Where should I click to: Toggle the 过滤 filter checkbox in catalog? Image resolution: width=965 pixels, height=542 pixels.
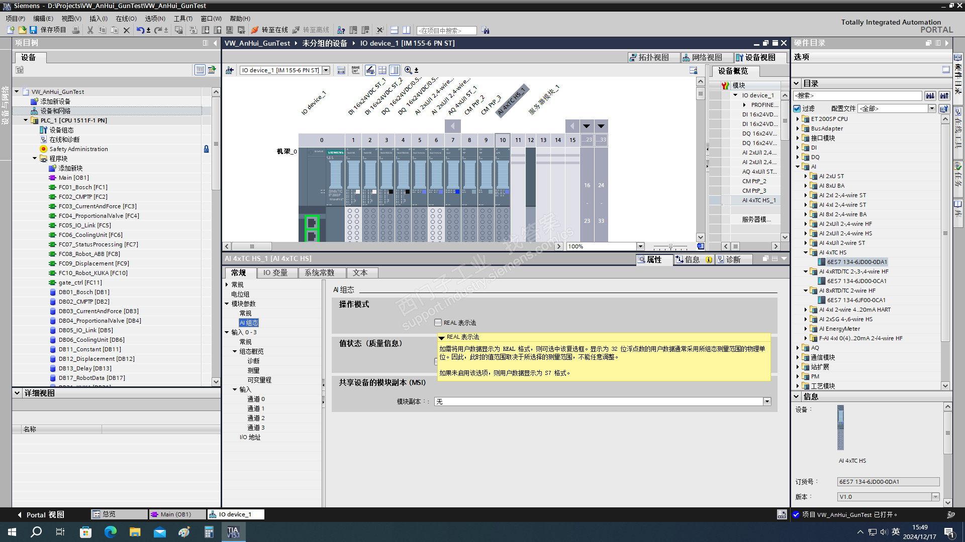[x=797, y=108]
